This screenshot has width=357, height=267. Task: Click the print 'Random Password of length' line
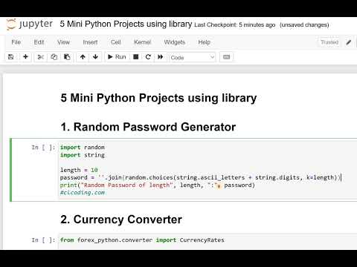pyautogui.click(x=158, y=185)
